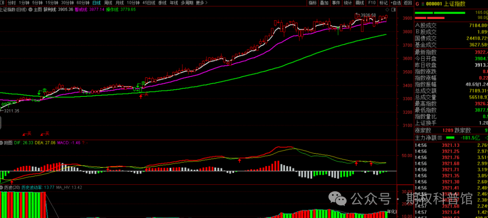This screenshot has width=488, height=218.
Task: Select the 1分钟 period tab
Action: click(24, 3)
